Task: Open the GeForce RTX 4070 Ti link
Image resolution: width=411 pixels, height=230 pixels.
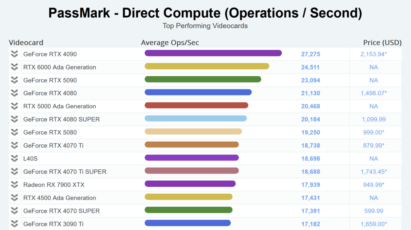Action: click(x=53, y=146)
